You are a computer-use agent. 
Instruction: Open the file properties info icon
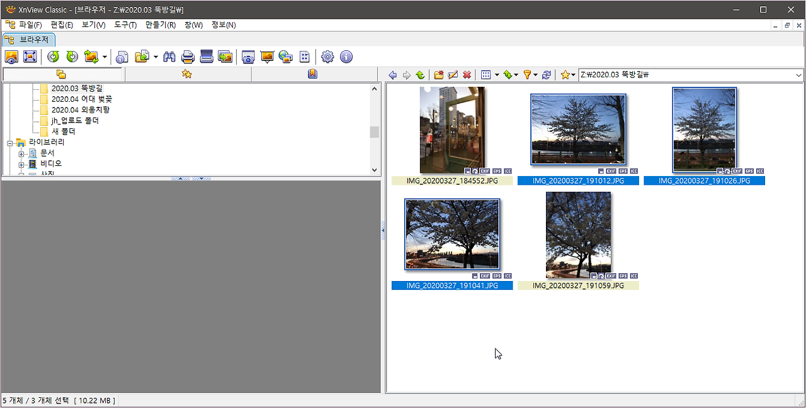pyautogui.click(x=122, y=57)
